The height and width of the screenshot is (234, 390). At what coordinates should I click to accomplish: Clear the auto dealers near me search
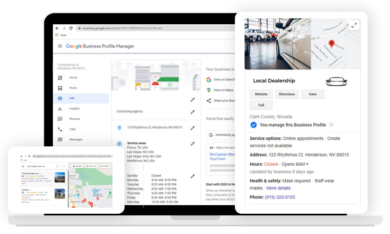[x=64, y=166]
